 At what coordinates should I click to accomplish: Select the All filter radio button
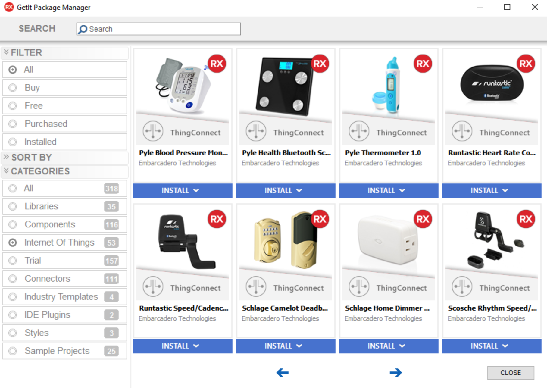pos(13,70)
